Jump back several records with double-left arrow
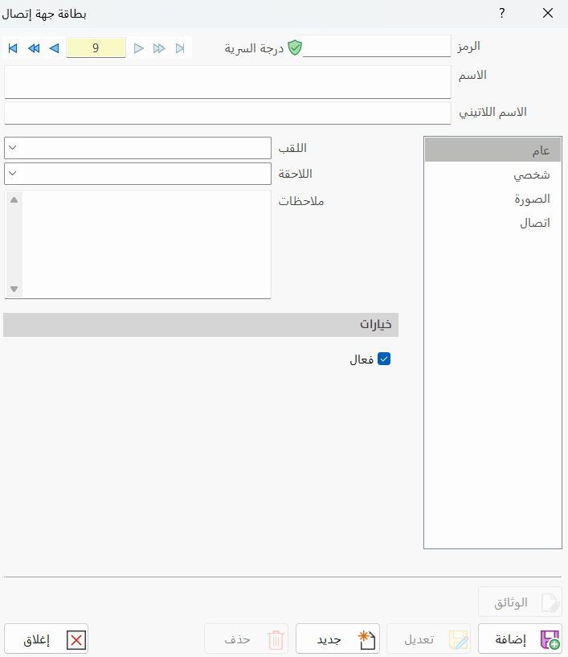This screenshot has width=568, height=657. coord(34,48)
